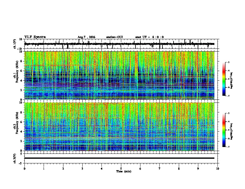Screen dimensions: 245x189
Task: Click the "Time (min)" x-axis label
Action: point(124,171)
